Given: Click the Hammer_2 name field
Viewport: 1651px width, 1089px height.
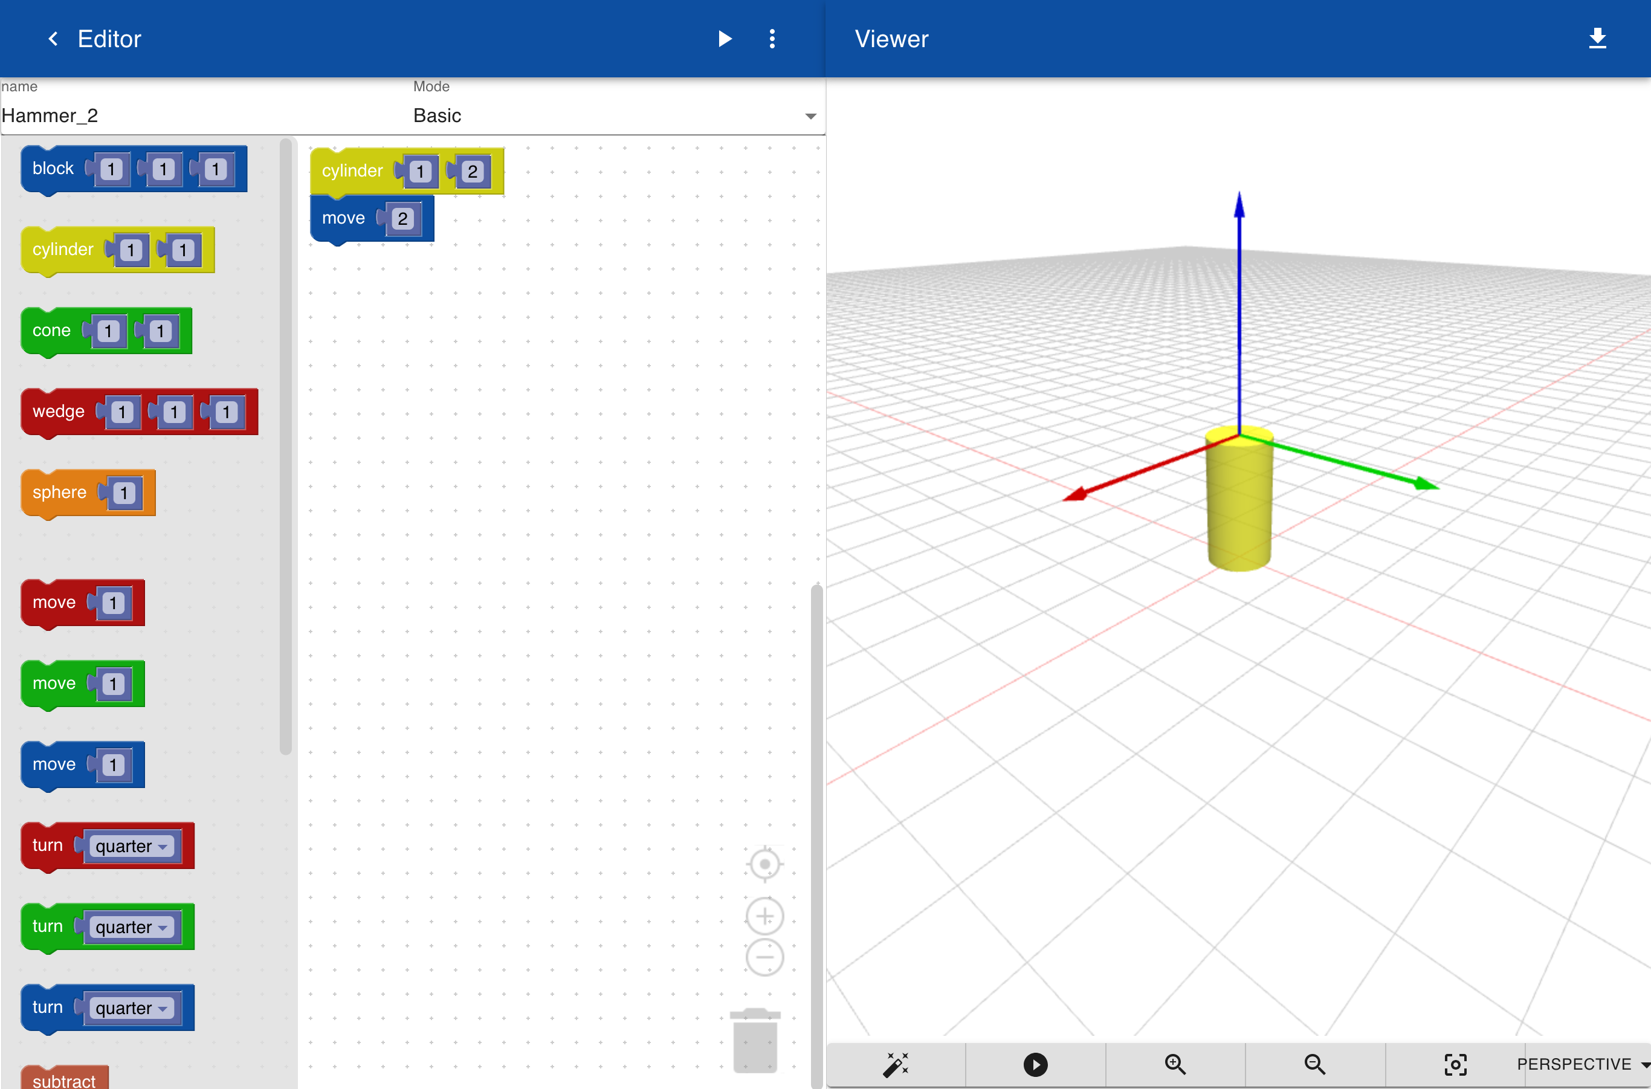Looking at the screenshot, I should pyautogui.click(x=205, y=115).
